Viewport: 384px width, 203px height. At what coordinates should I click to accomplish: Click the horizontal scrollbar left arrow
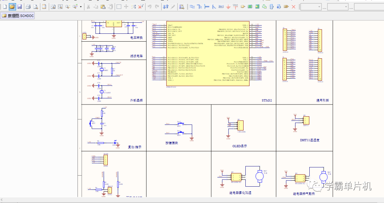click(x=2, y=200)
